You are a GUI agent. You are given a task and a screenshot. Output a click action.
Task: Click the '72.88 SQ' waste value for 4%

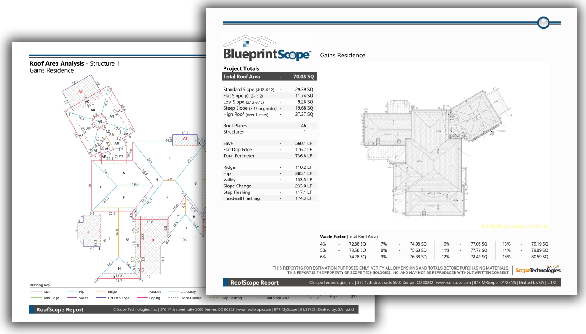pyautogui.click(x=357, y=244)
